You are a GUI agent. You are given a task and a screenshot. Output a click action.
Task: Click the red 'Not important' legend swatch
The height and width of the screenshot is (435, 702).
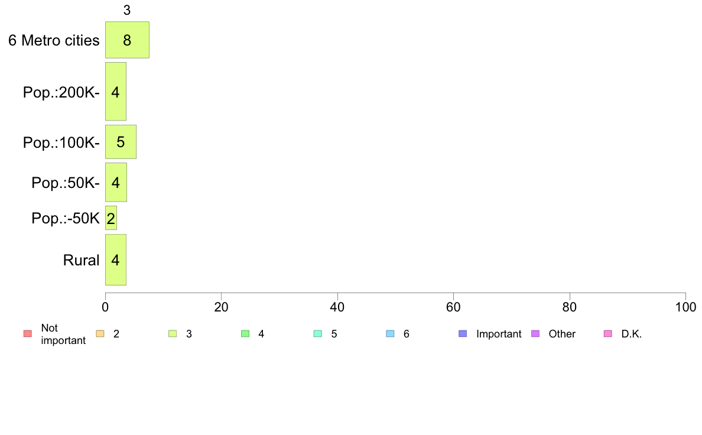point(28,334)
